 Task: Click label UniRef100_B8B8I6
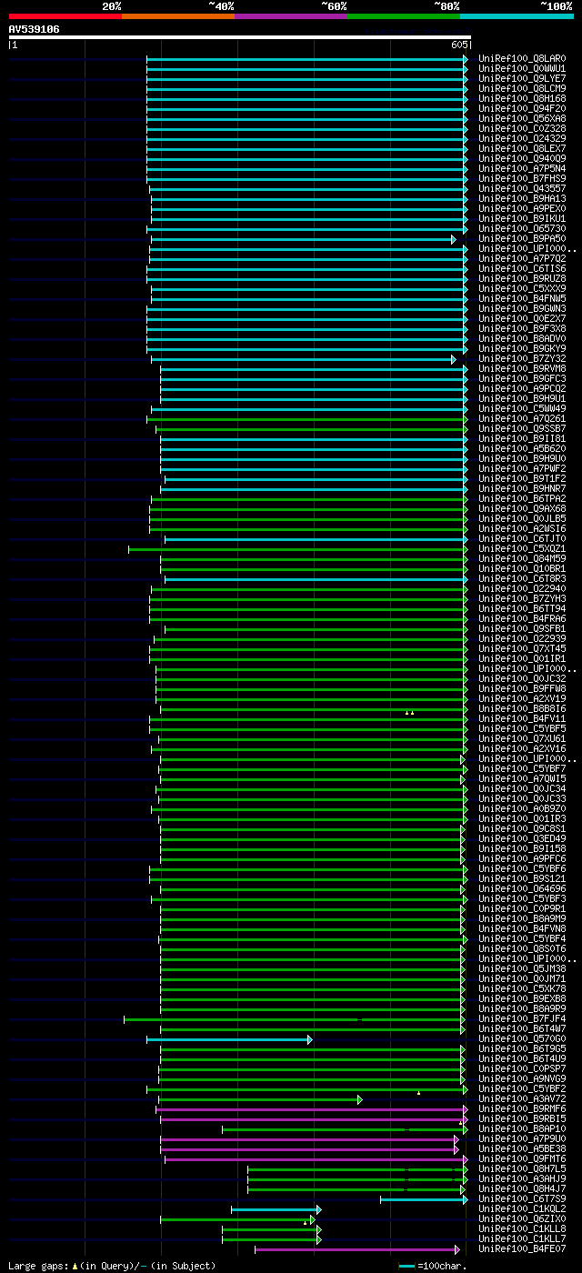tap(522, 709)
